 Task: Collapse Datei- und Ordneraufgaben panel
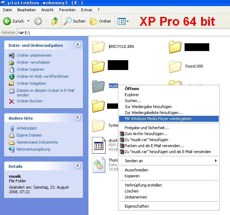tap(78, 45)
